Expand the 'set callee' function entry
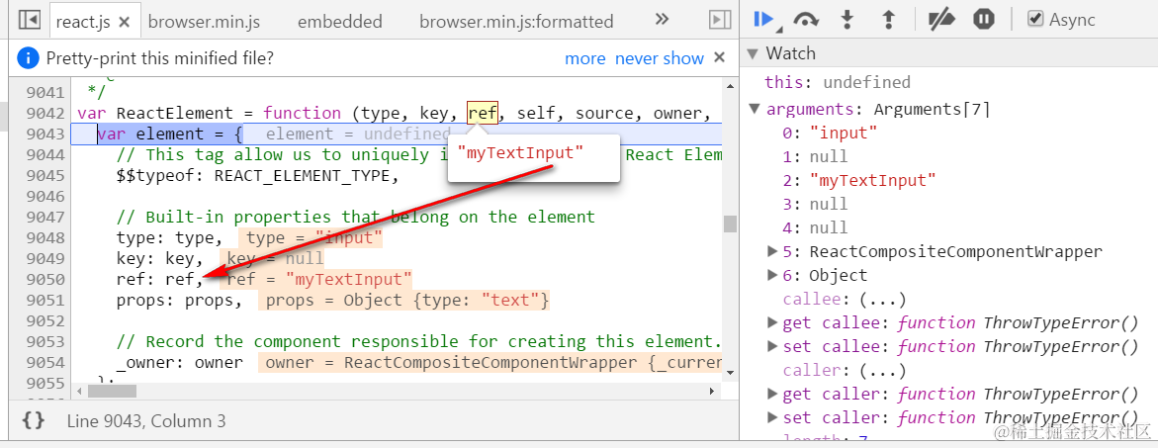1158x448 pixels. [x=772, y=346]
